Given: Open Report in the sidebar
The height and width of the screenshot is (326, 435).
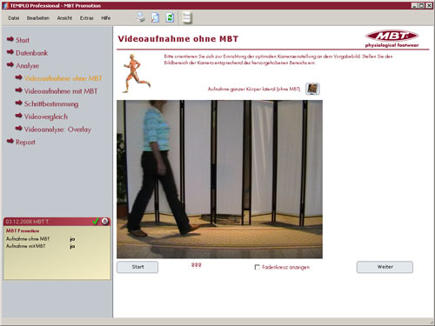Looking at the screenshot, I should [21, 142].
